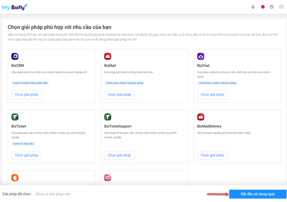Open the notifications bell icon
287x202 pixels.
coord(253,7)
